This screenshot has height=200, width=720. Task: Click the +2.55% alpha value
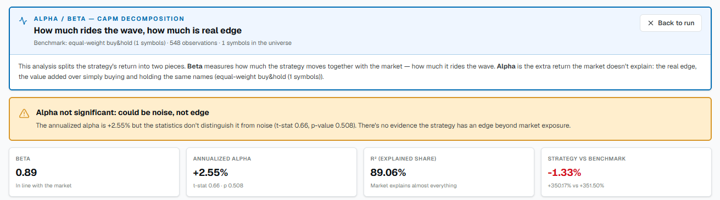210,173
